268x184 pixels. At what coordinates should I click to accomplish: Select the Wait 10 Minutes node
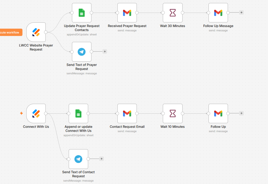(173, 113)
